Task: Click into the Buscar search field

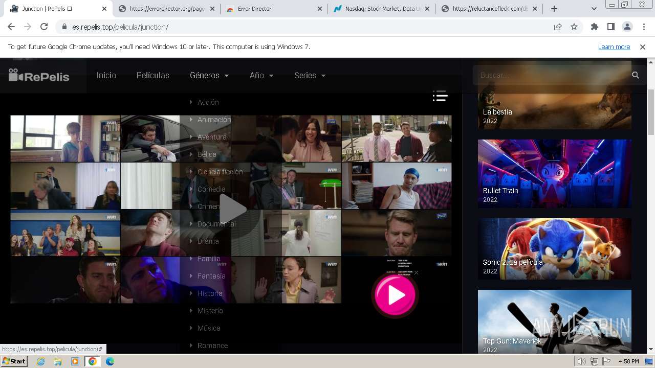Action: click(x=552, y=75)
